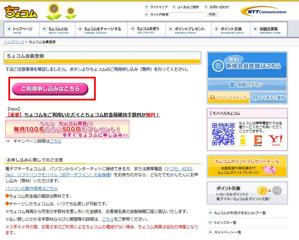Open パソコンの動作環境はこちら link
The width and height of the screenshot is (299, 240).
pyautogui.click(x=31, y=189)
